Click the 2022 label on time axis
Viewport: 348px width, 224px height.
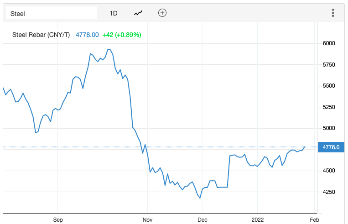point(257,219)
